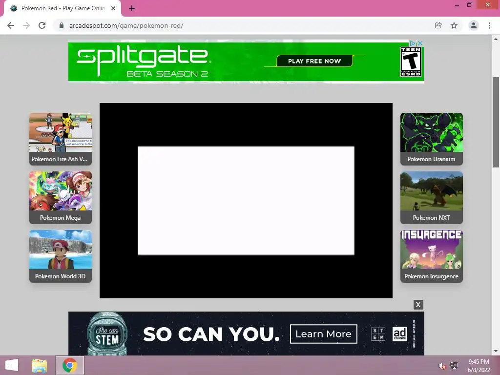Click the browser forward arrow
Screen dimensions: 500x375
pyautogui.click(x=26, y=25)
